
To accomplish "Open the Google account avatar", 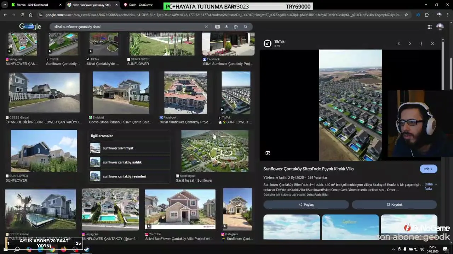I will pyautogui.click(x=440, y=27).
